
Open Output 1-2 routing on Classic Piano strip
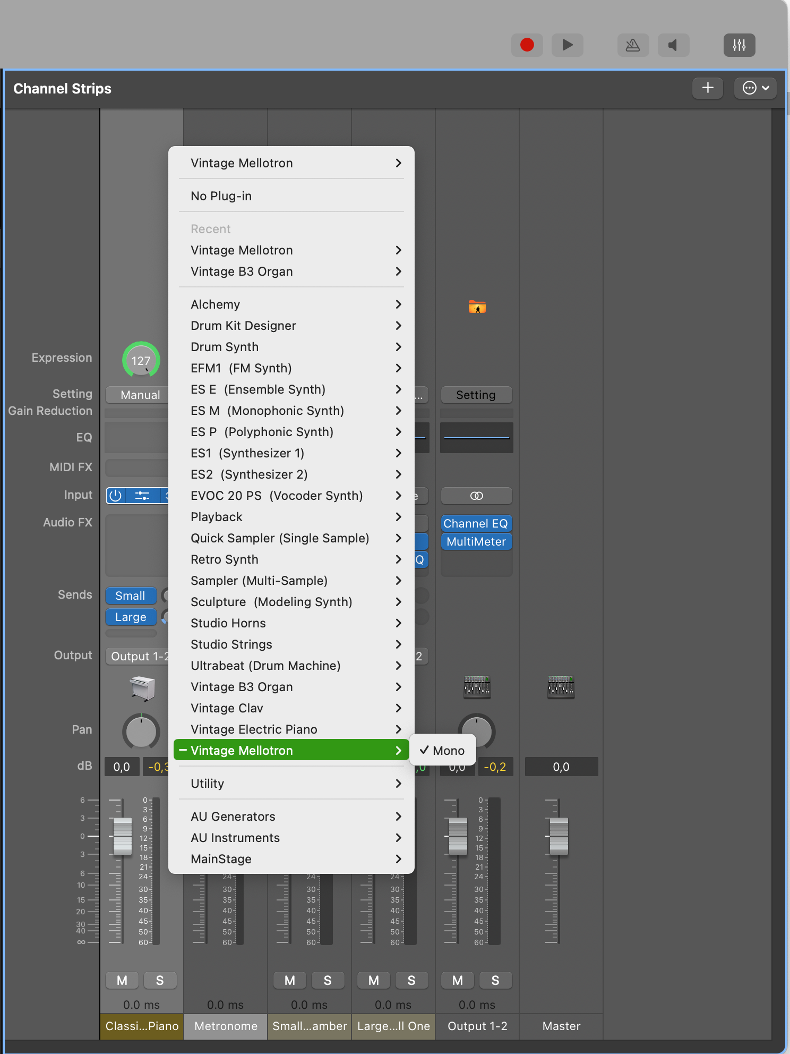138,656
